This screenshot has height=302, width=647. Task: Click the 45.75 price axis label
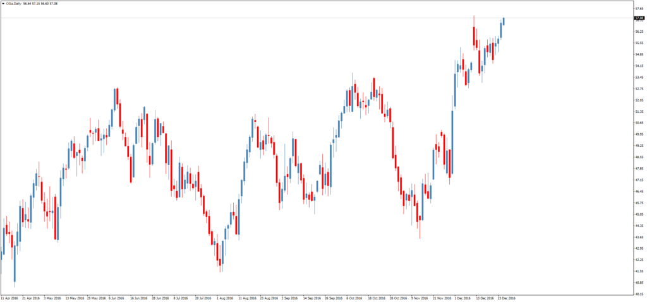click(639, 203)
